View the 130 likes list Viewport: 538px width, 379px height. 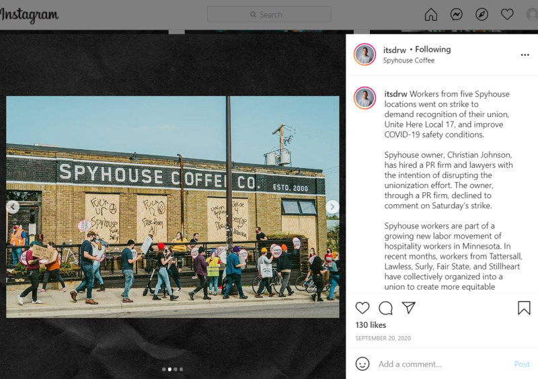(371, 325)
